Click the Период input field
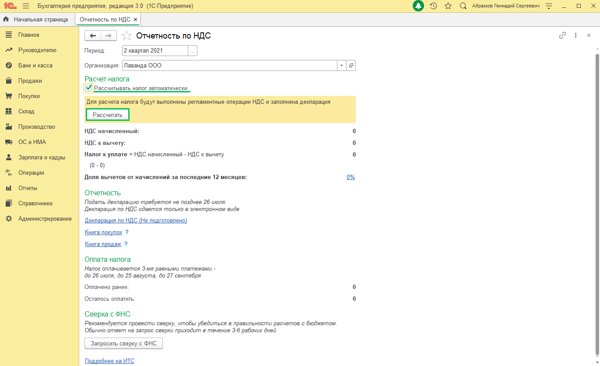The width and height of the screenshot is (600, 366). (155, 51)
